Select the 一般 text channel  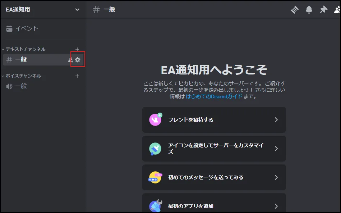43,60
